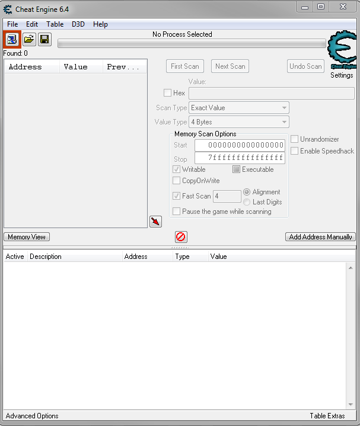360x426 pixels.
Task: Click the panel splitter grip above the address table
Action: [x=180, y=248]
